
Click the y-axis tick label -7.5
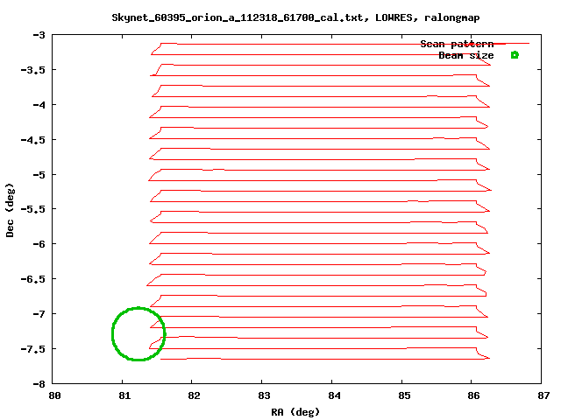coord(33,349)
